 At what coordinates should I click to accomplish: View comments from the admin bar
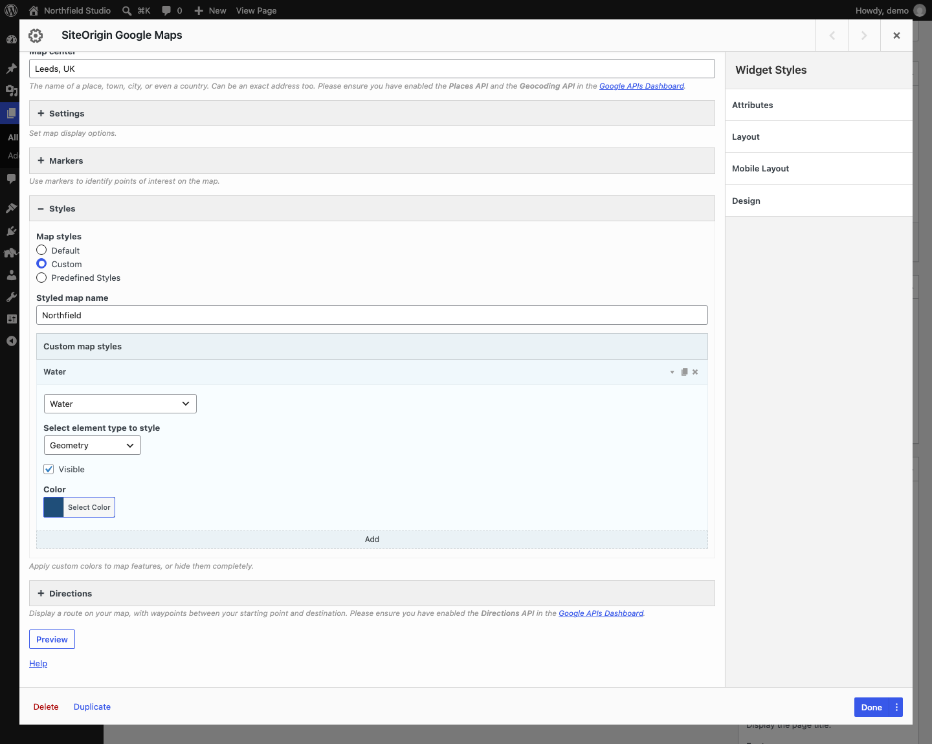point(172,10)
